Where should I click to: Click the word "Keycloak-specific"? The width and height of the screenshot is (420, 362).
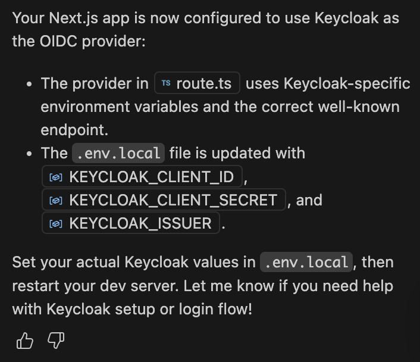(x=347, y=83)
